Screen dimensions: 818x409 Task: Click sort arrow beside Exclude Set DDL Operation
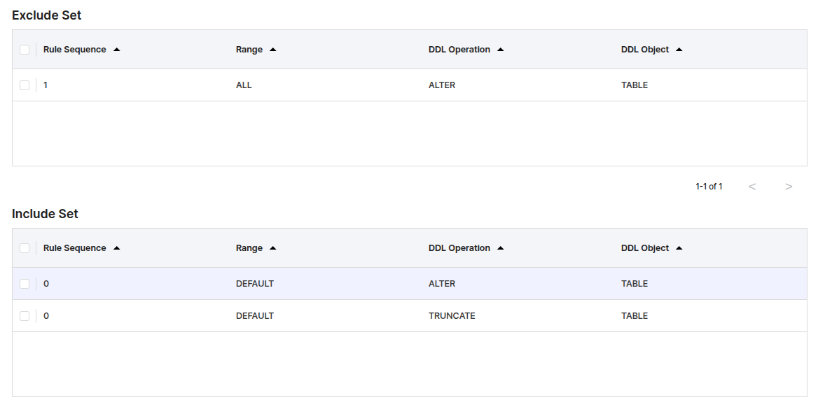501,50
